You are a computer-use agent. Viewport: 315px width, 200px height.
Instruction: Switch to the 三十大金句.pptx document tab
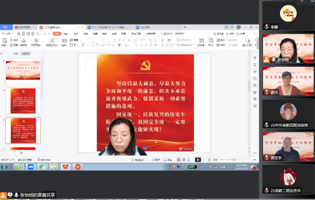[51, 27]
